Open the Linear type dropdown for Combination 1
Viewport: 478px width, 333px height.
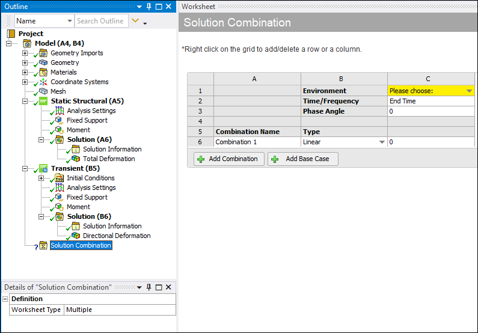[381, 142]
